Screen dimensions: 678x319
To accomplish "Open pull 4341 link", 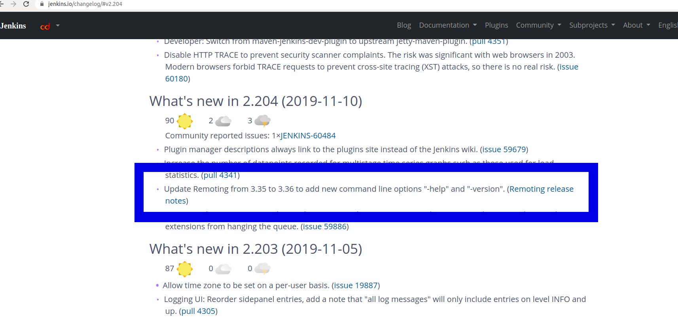I will [x=221, y=175].
